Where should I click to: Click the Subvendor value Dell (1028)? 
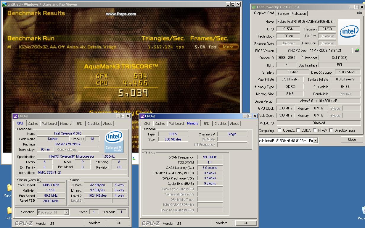tap(339, 58)
